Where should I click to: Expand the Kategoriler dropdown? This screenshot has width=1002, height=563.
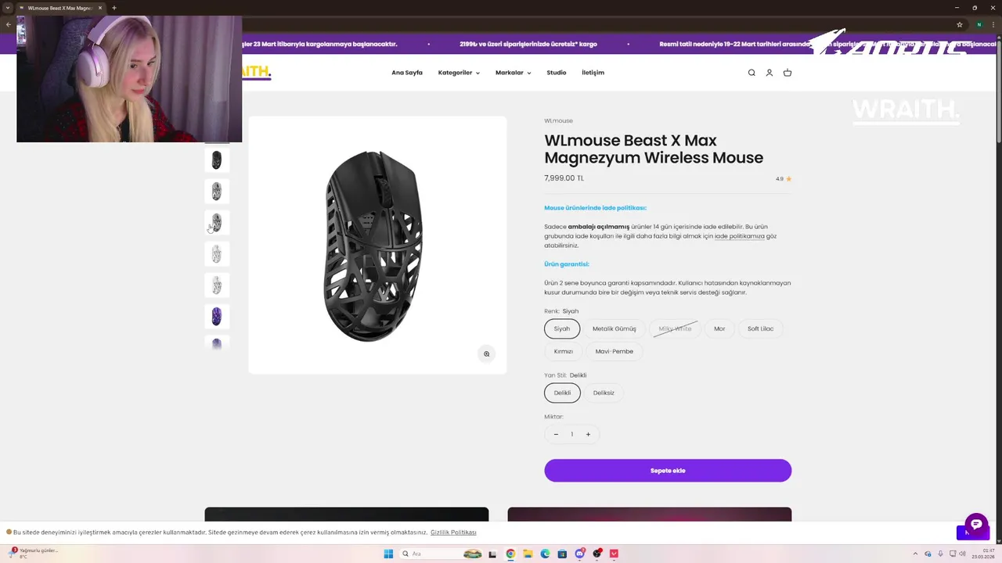(x=459, y=73)
